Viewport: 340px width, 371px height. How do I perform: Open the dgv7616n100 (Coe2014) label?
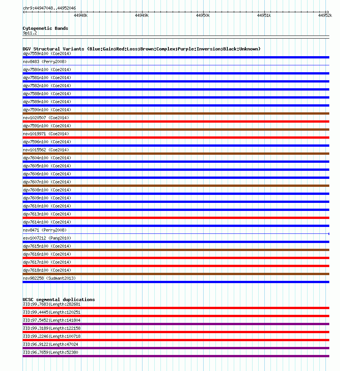click(x=47, y=255)
